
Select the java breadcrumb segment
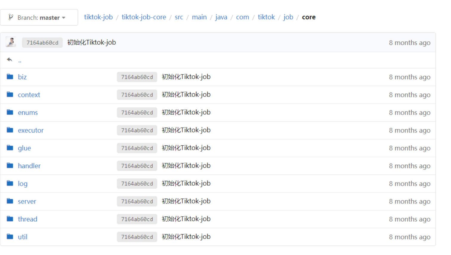pyautogui.click(x=221, y=17)
